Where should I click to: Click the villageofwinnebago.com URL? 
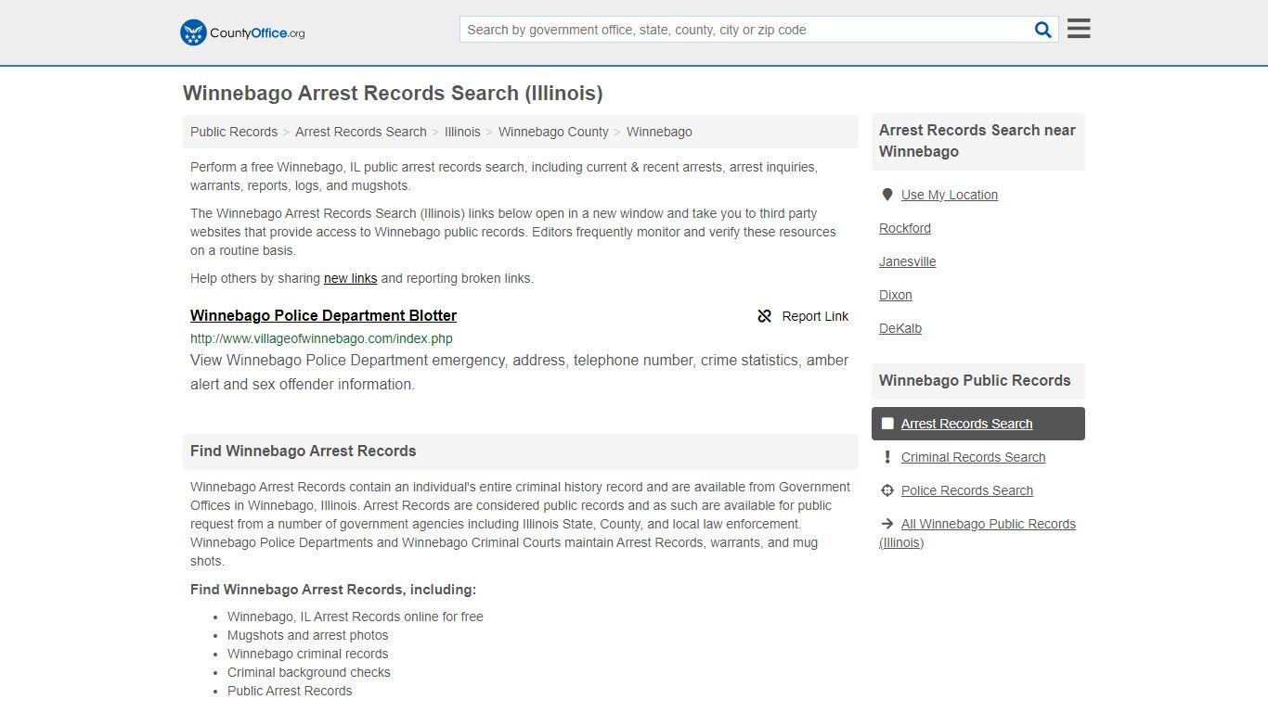pos(321,338)
